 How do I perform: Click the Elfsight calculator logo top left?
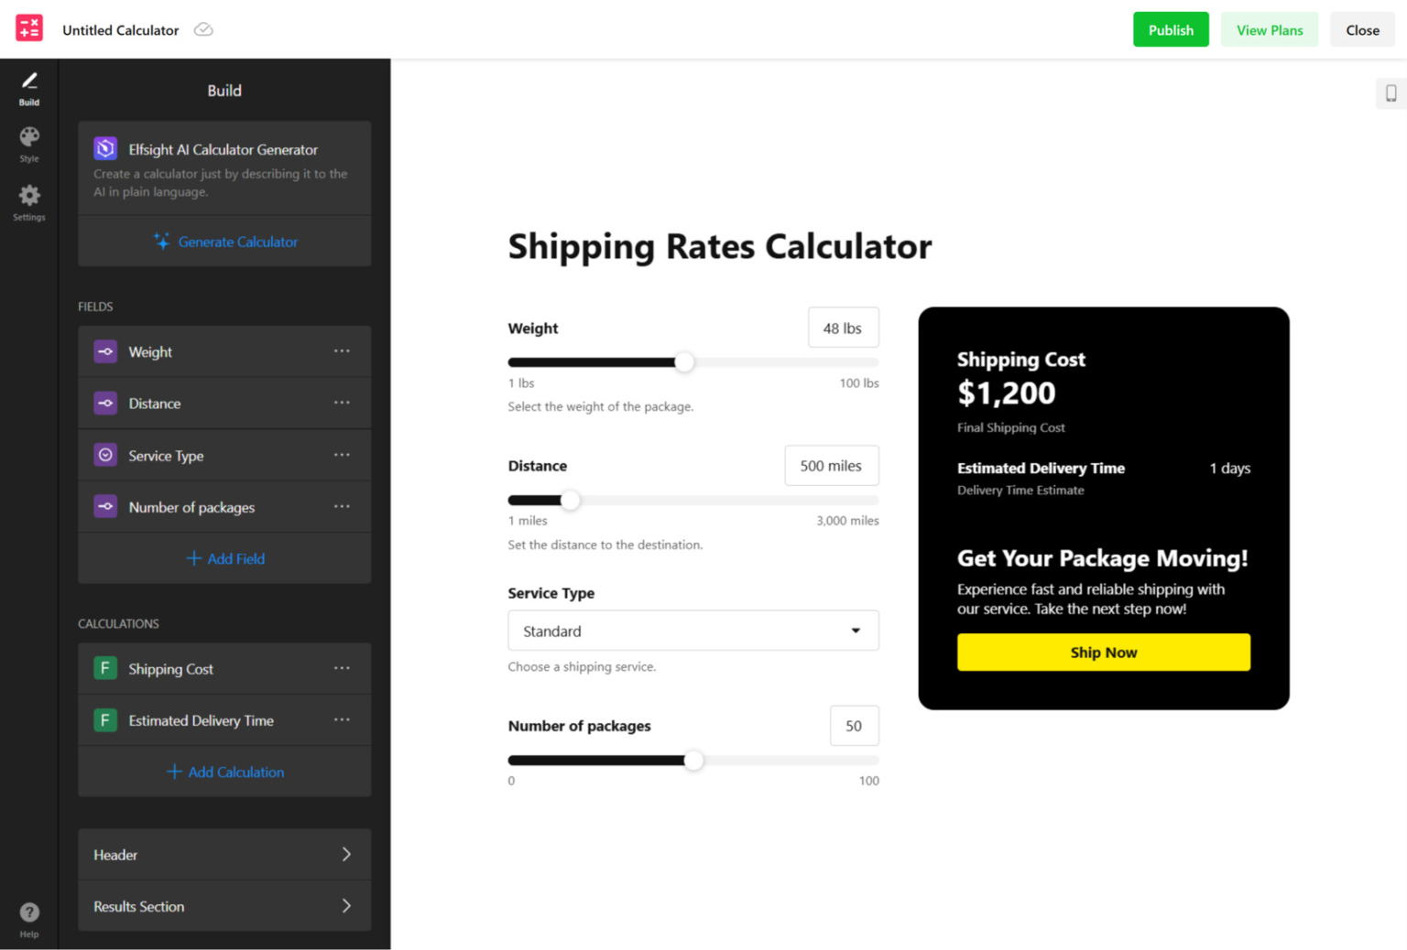tap(29, 27)
